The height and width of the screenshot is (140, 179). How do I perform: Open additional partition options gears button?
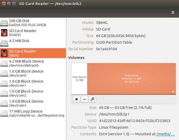tap(92, 99)
